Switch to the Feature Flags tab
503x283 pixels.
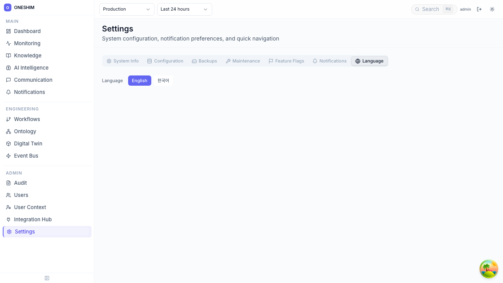[286, 61]
